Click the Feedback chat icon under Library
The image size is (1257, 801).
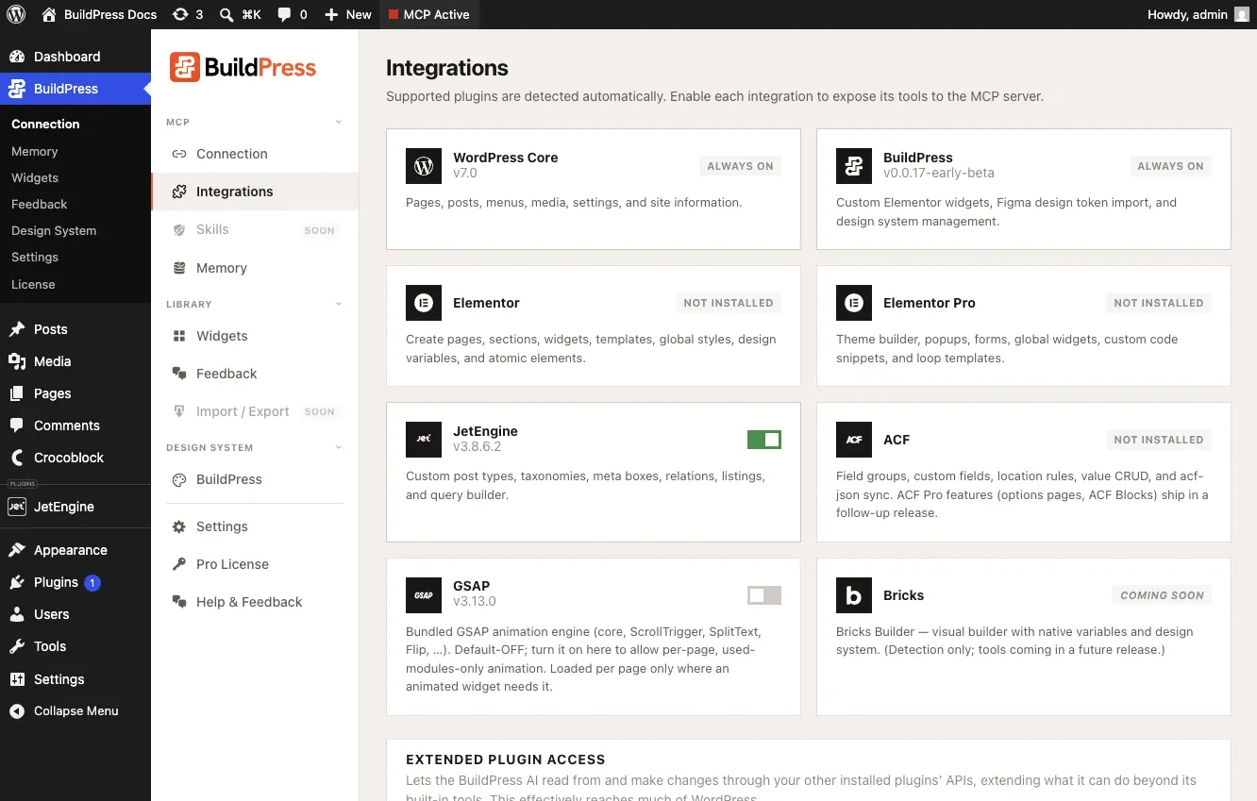[179, 374]
